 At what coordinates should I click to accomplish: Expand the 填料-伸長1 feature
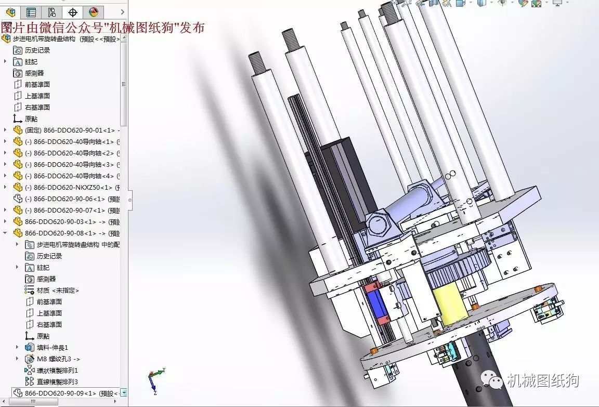(x=18, y=347)
